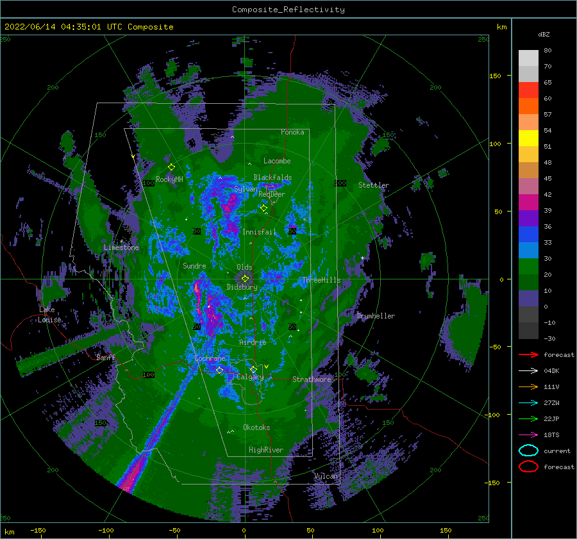The image size is (577, 539).
Task: Click the Didsbury town label
Action: click(x=242, y=287)
